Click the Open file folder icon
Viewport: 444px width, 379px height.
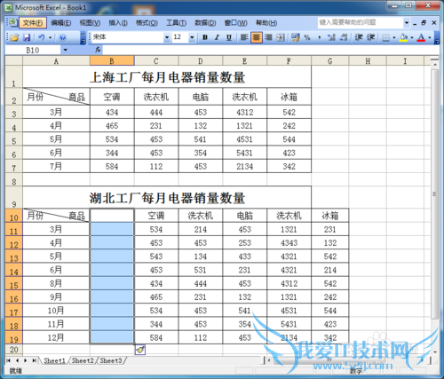[14, 37]
